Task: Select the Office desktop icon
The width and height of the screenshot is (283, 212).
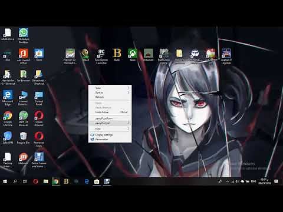Action: [x=24, y=56]
